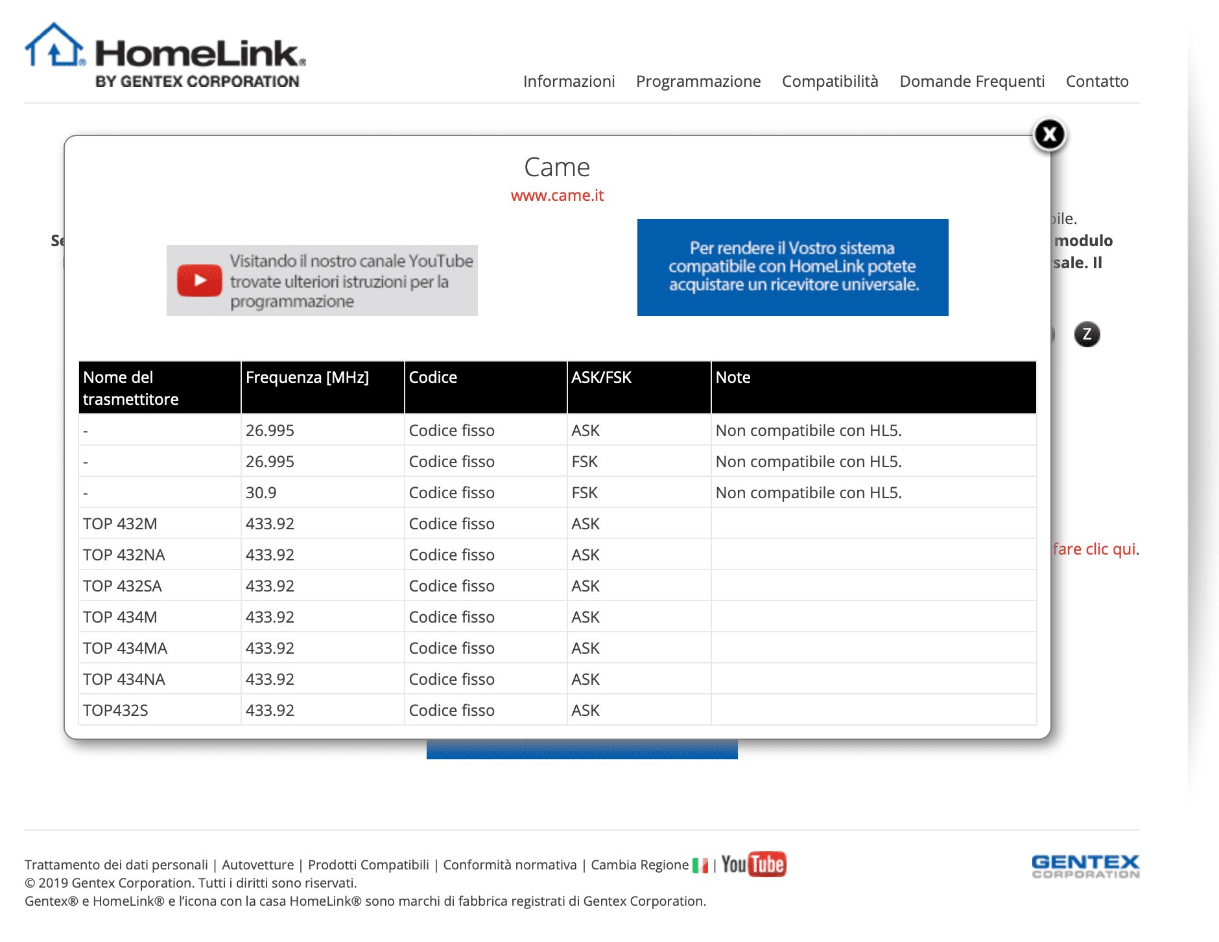Click the Italian flag region icon
The width and height of the screenshot is (1219, 942).
700,865
